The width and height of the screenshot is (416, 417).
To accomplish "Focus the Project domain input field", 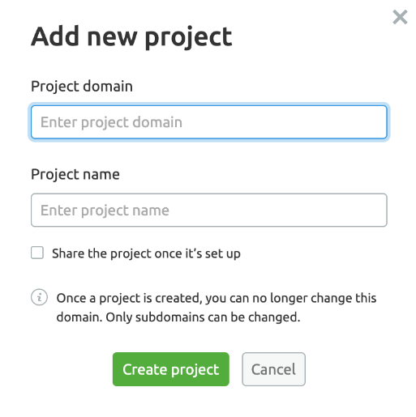I will (x=209, y=122).
